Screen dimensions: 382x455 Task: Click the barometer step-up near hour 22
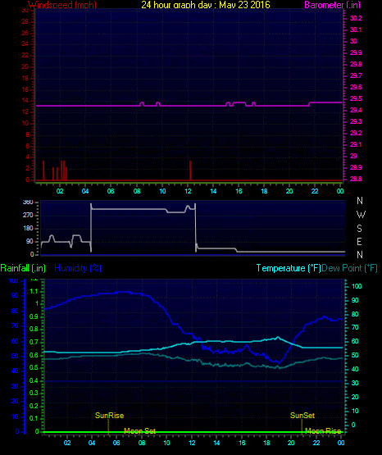pos(310,104)
